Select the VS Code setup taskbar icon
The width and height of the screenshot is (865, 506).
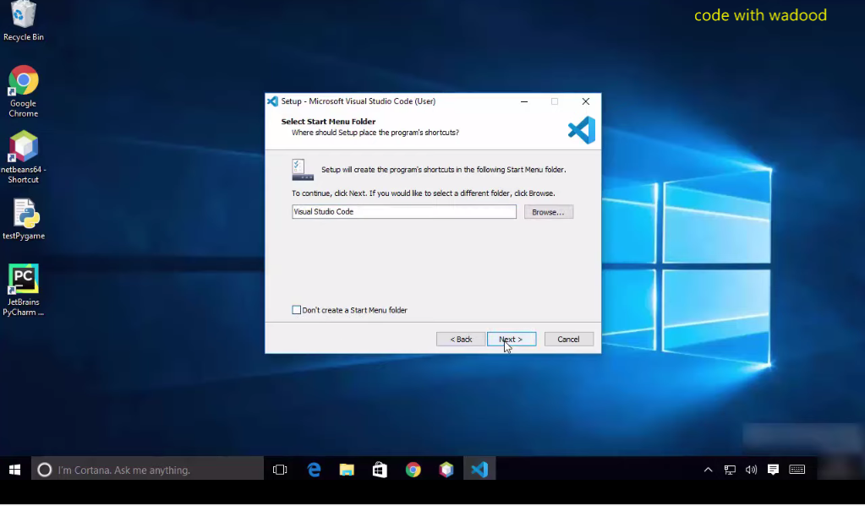(x=479, y=470)
